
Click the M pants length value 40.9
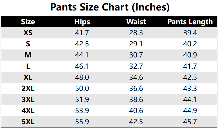[190, 55]
